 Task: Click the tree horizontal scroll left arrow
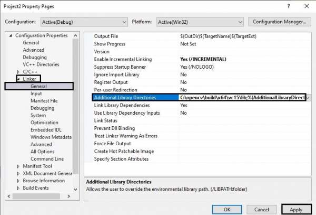tap(9, 196)
